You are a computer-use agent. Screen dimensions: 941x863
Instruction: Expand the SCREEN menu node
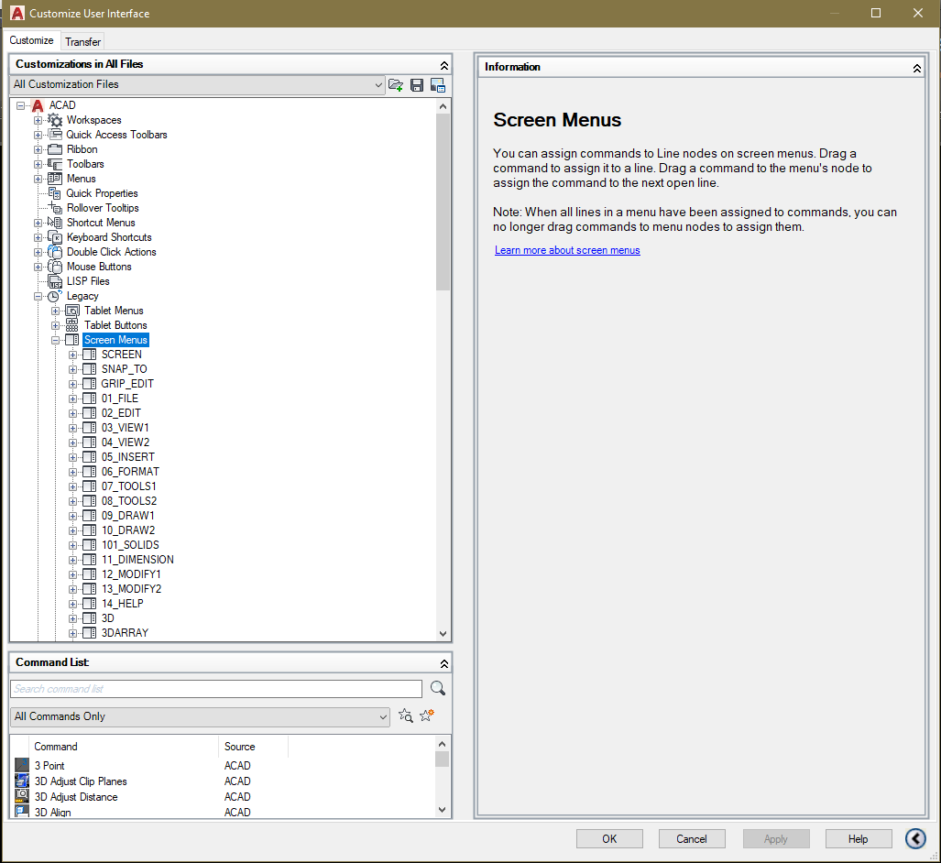pyautogui.click(x=75, y=354)
